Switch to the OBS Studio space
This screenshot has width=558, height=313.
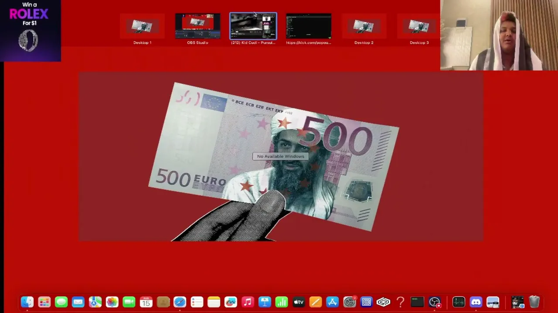pyautogui.click(x=197, y=29)
